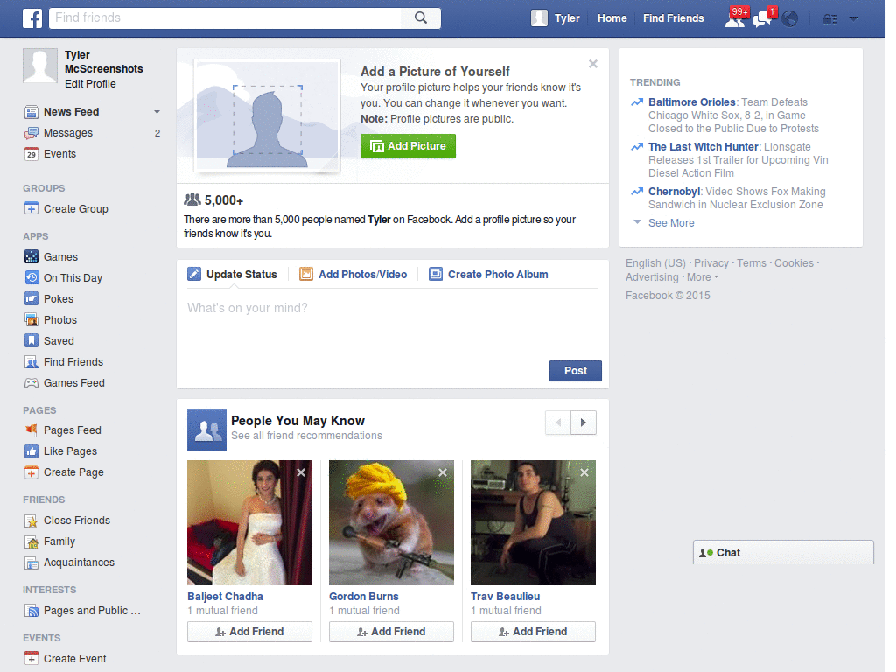Click the Close Friends star icon

31,521
